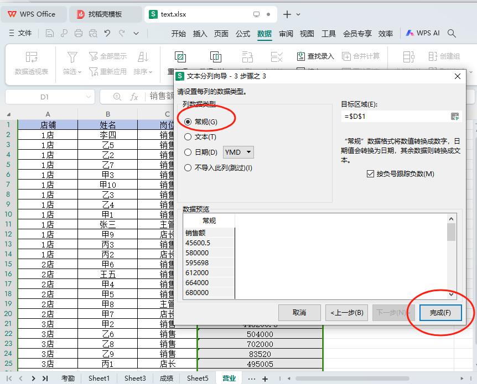The width and height of the screenshot is (477, 384).
Task: Switch to Sheet3 sheet tab
Action: (x=135, y=378)
